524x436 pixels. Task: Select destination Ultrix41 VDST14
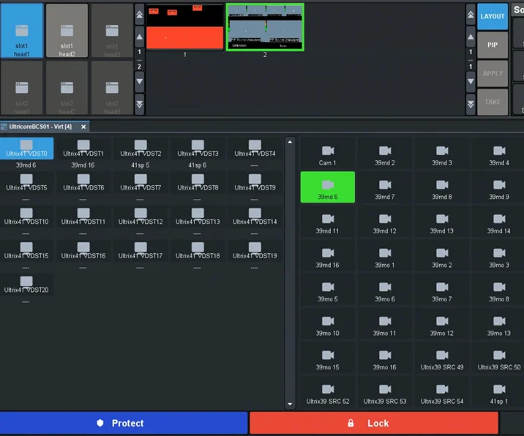pyautogui.click(x=255, y=217)
